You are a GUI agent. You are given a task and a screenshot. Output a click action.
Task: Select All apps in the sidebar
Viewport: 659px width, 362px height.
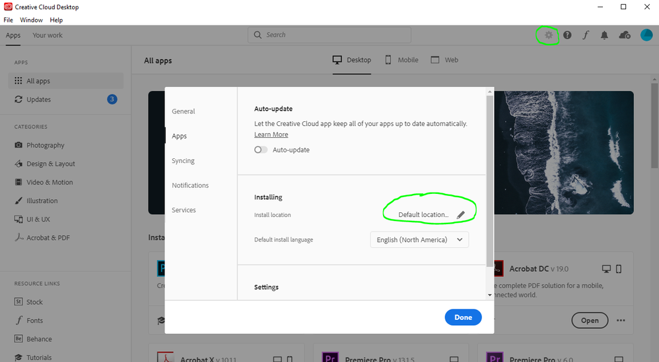[65, 80]
